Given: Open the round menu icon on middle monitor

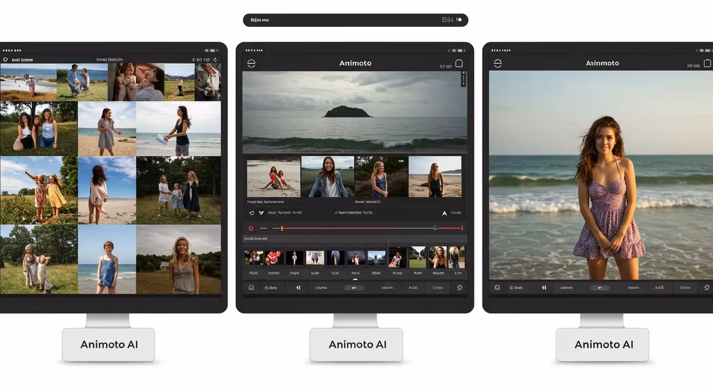Looking at the screenshot, I should click(251, 63).
